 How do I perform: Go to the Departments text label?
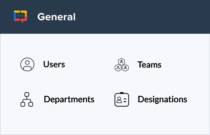[x=69, y=99]
